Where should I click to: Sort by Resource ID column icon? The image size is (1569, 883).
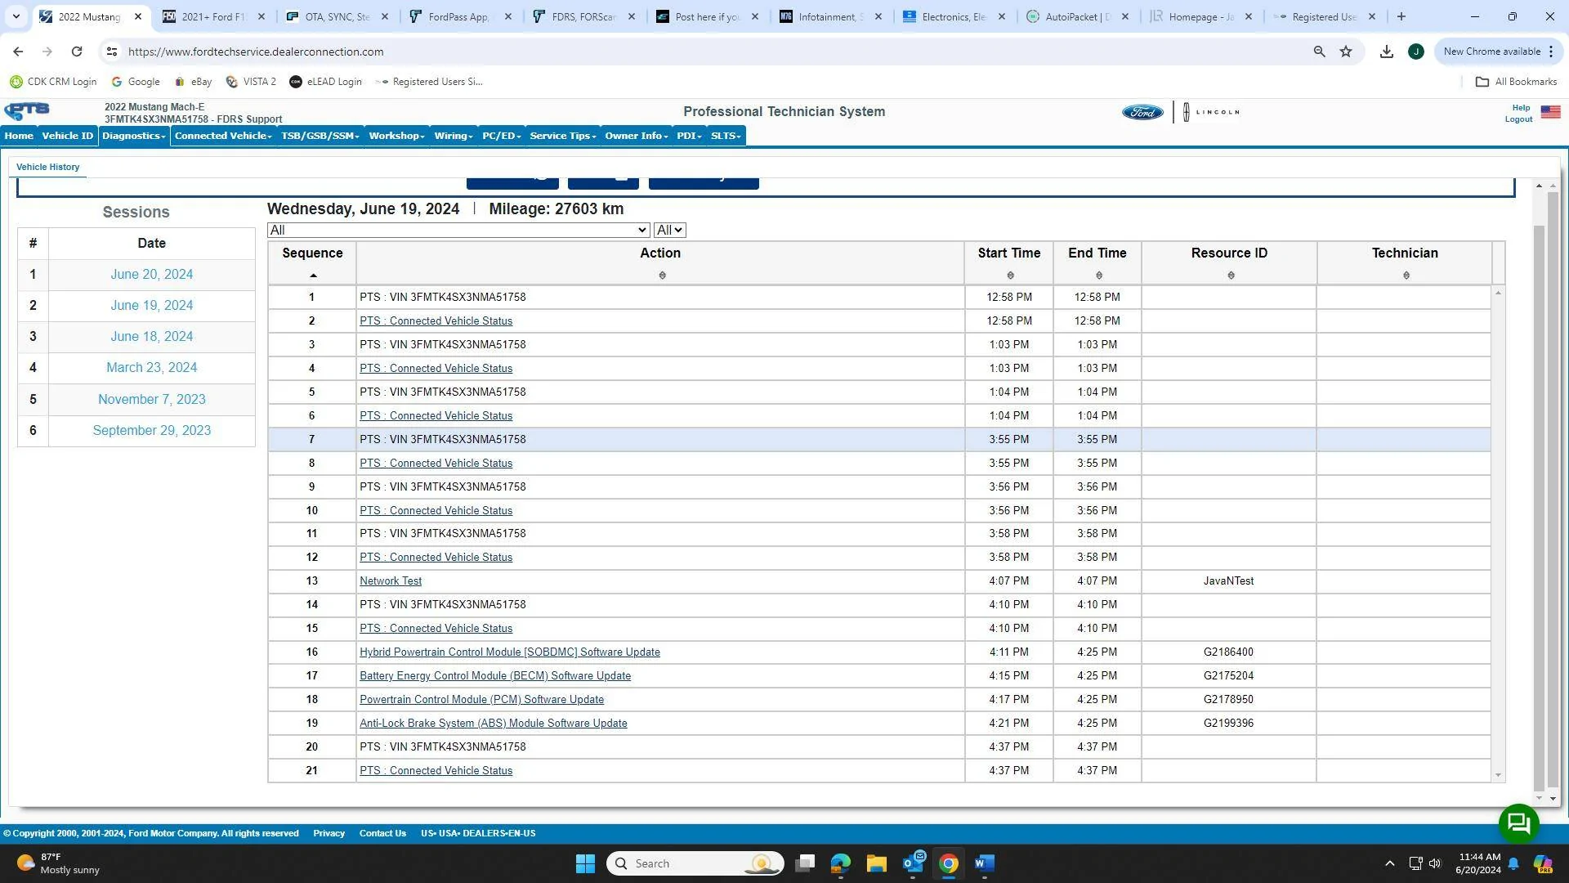(x=1231, y=276)
